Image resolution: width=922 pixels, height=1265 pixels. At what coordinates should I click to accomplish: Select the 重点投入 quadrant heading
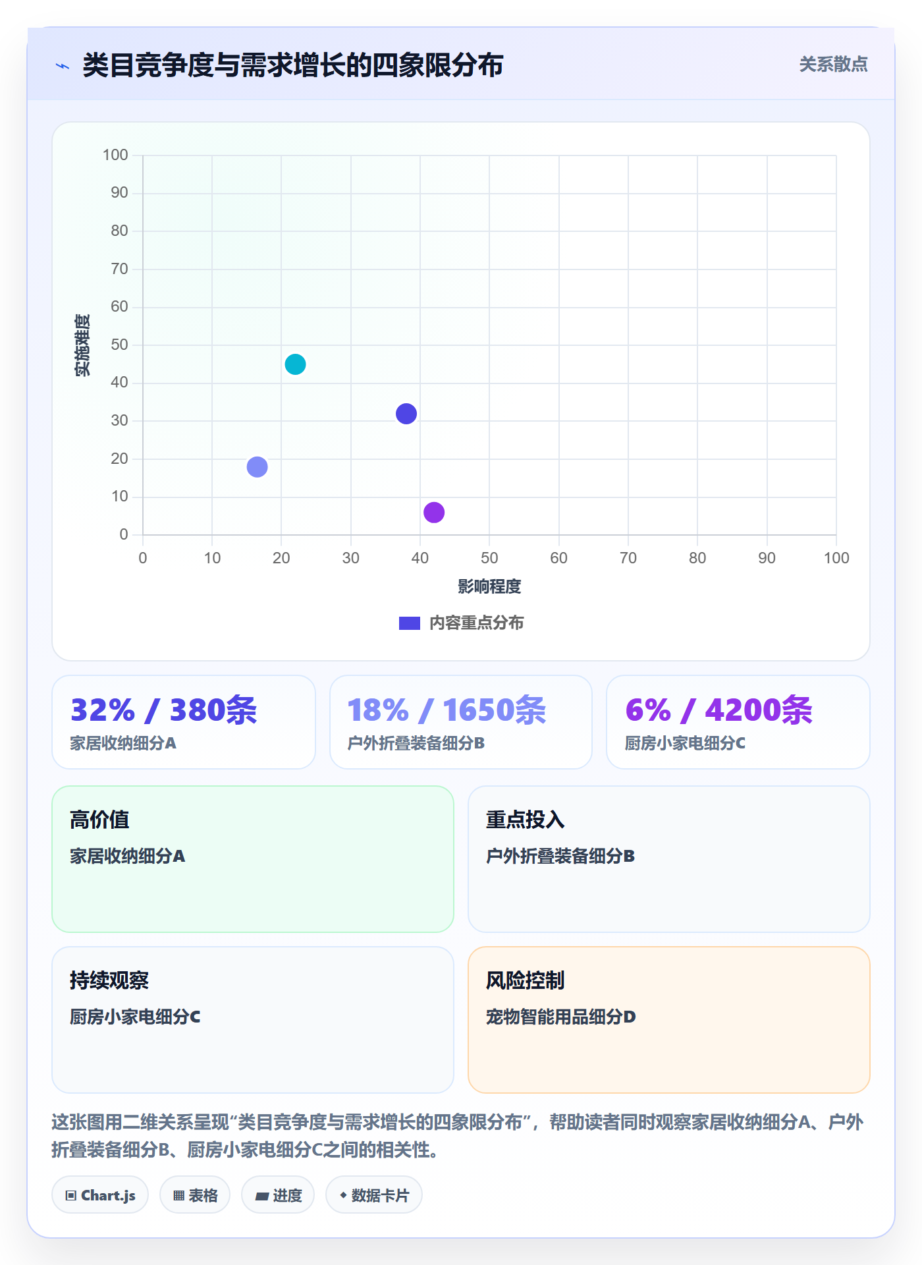click(526, 820)
